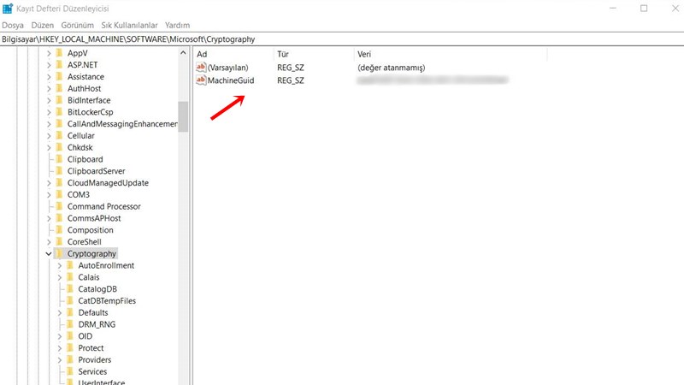Open the Düzen menu
This screenshot has height=385, width=684.
click(42, 26)
